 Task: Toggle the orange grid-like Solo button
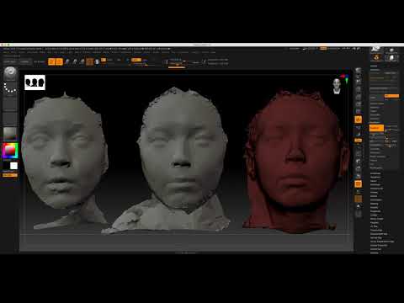[x=359, y=199]
